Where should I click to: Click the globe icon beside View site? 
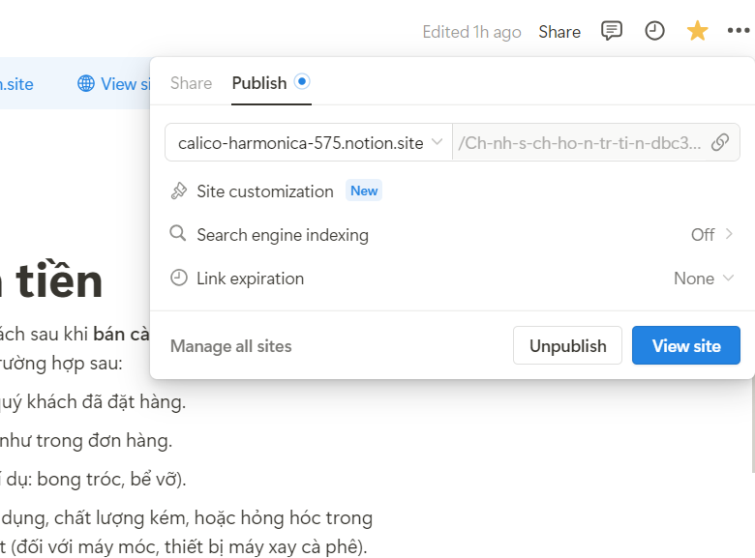(x=86, y=84)
